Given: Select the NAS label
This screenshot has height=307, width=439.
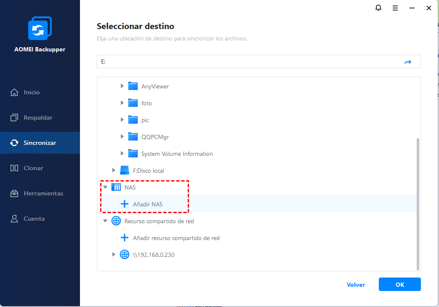Looking at the screenshot, I should point(130,187).
